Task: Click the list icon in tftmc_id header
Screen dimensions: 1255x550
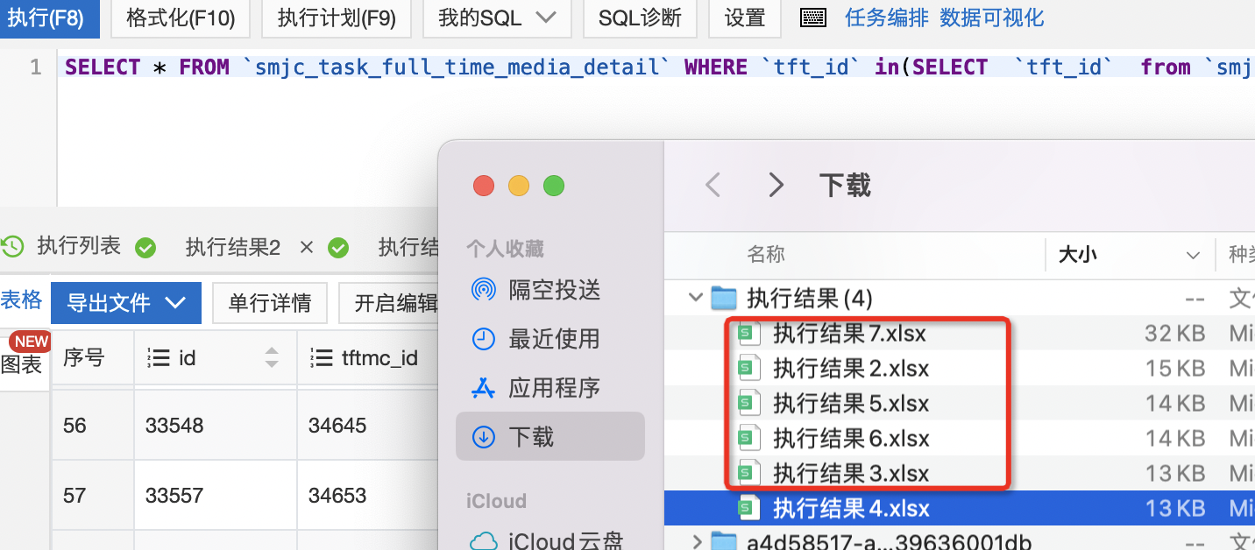Action: 322,357
